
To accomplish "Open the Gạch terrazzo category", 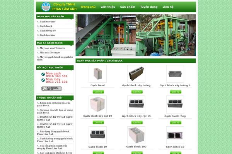I will point(48,22).
